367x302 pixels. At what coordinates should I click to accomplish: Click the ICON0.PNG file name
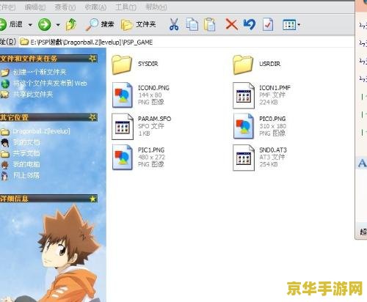[153, 88]
